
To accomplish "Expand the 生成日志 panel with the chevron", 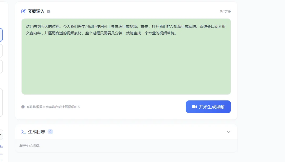I will pos(229,132).
